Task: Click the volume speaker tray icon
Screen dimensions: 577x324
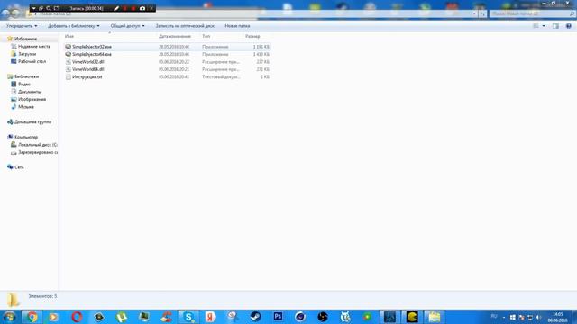Action: click(538, 317)
